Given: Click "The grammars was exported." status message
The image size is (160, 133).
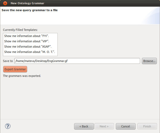Looking at the screenshot, I should [22, 76].
